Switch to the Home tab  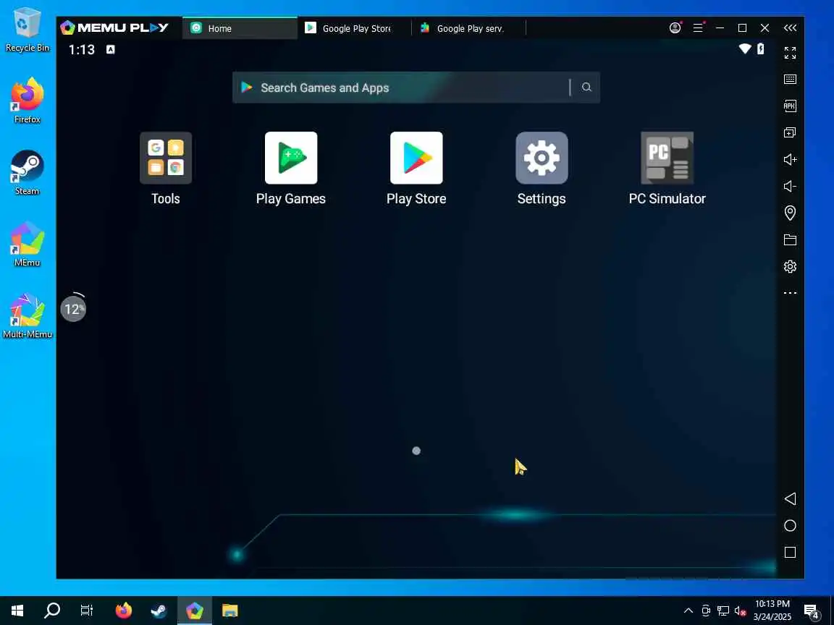[x=240, y=28]
